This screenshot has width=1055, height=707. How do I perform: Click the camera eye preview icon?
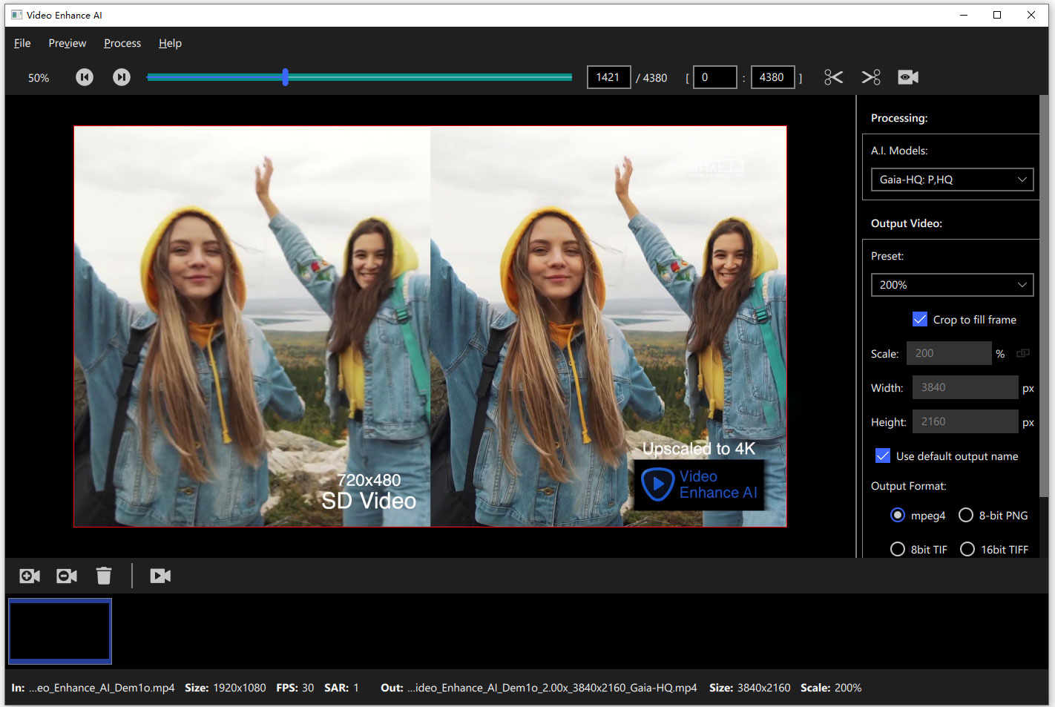[908, 77]
